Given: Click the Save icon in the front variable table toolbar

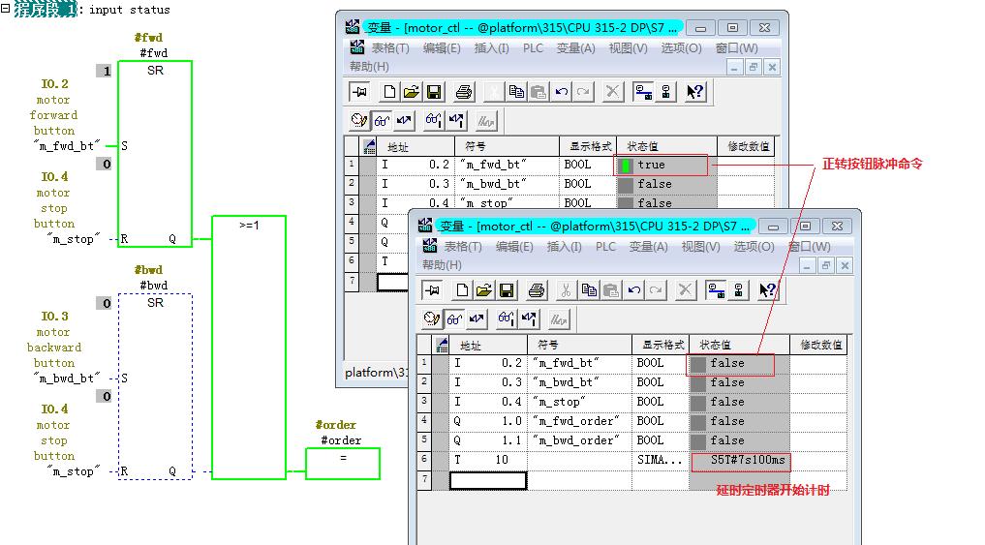Looking at the screenshot, I should pos(507,290).
